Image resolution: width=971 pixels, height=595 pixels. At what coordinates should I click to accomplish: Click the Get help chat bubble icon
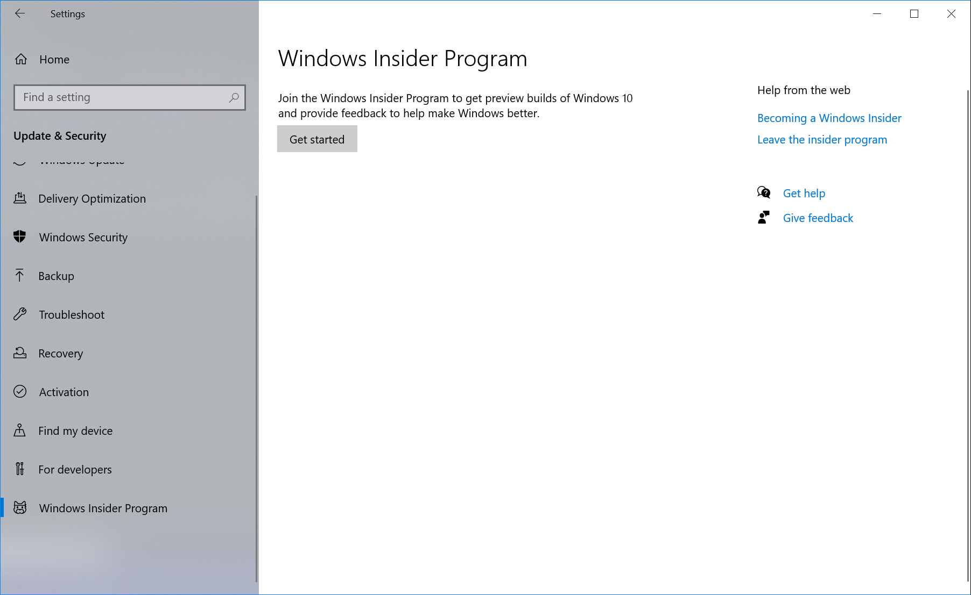pyautogui.click(x=764, y=193)
